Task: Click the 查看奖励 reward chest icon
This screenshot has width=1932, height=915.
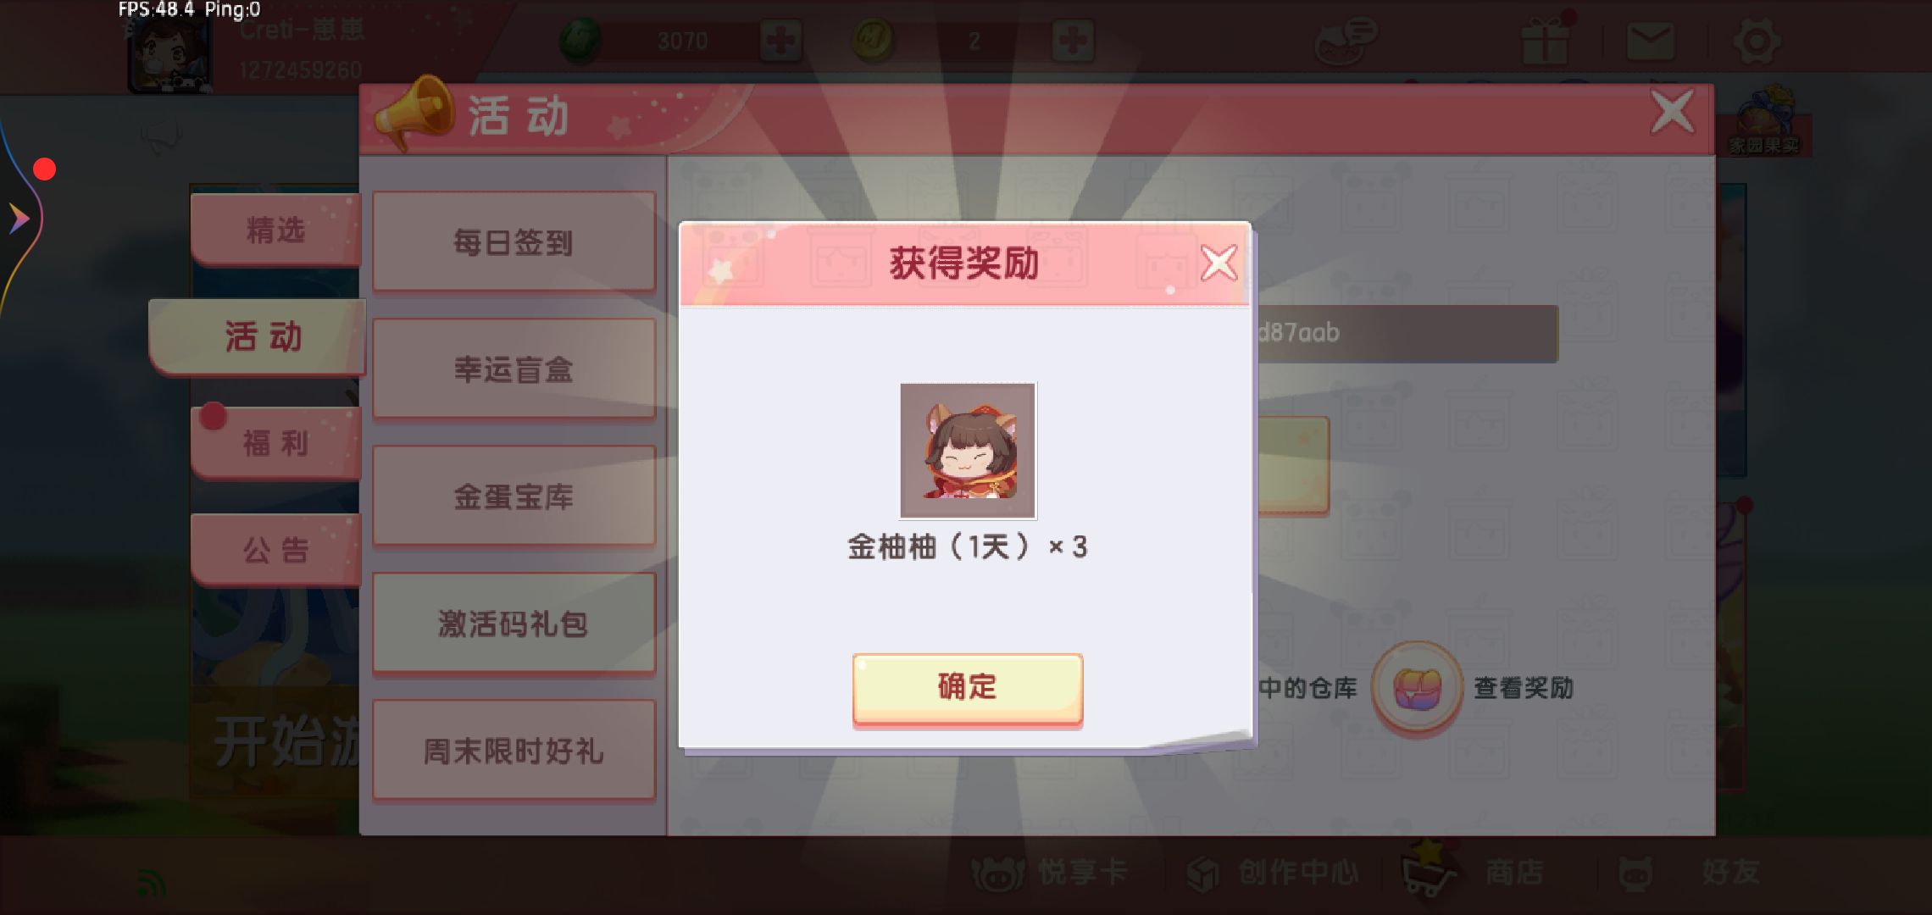Action: (1418, 688)
